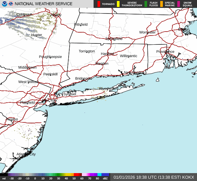This screenshot has width=197, height=181.
Task: Click the Poughkeepsie city label
Action: coord(50,57)
